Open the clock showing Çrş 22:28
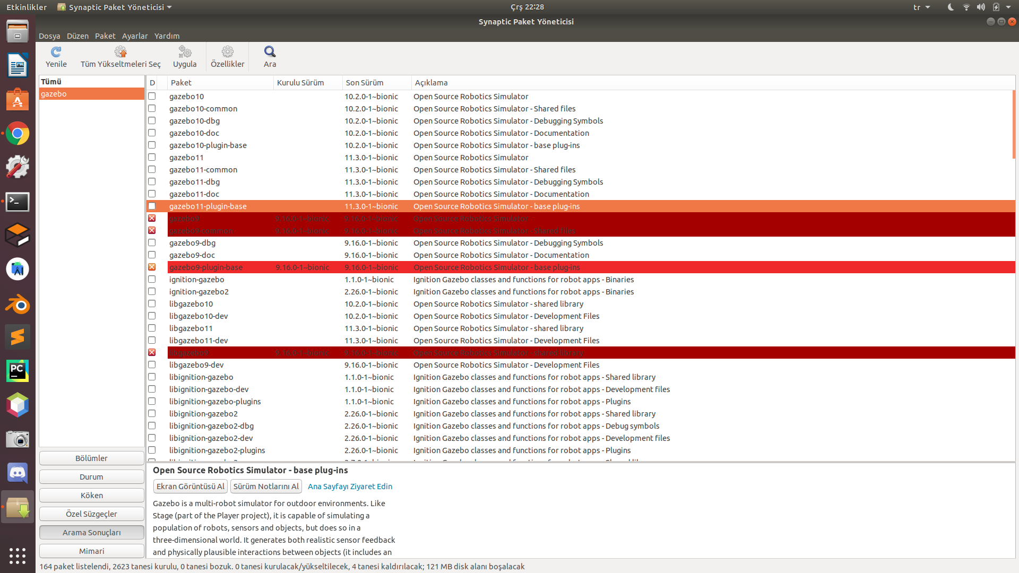 click(527, 7)
